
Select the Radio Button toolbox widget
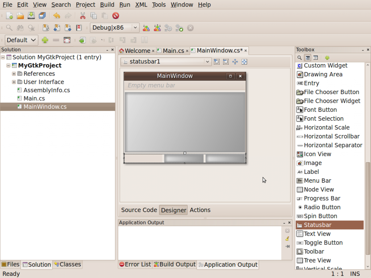coord(330,207)
